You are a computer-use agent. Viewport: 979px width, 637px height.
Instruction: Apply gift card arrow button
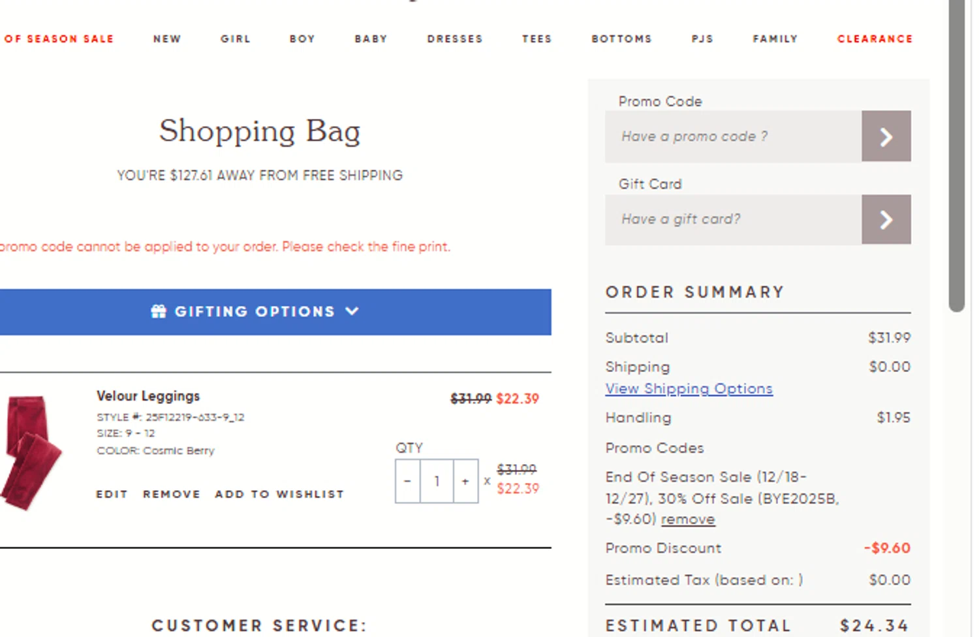point(886,219)
